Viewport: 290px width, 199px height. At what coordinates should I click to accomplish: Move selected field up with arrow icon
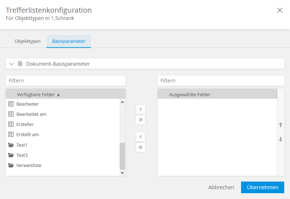[x=280, y=125]
